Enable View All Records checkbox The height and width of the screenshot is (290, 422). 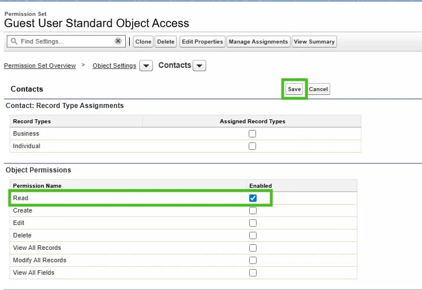point(253,248)
